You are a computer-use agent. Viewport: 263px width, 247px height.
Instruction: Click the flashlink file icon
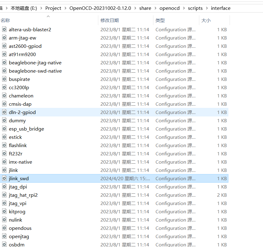click(x=4, y=145)
